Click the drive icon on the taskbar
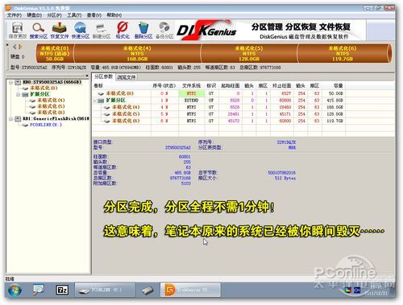Viewport: 403px width, 305px height. point(147,290)
